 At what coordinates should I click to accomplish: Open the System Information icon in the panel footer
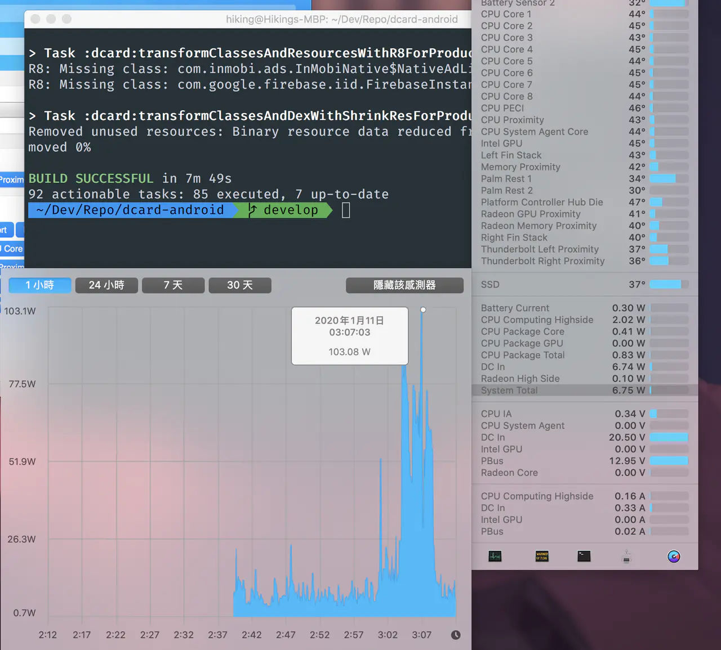(626, 556)
